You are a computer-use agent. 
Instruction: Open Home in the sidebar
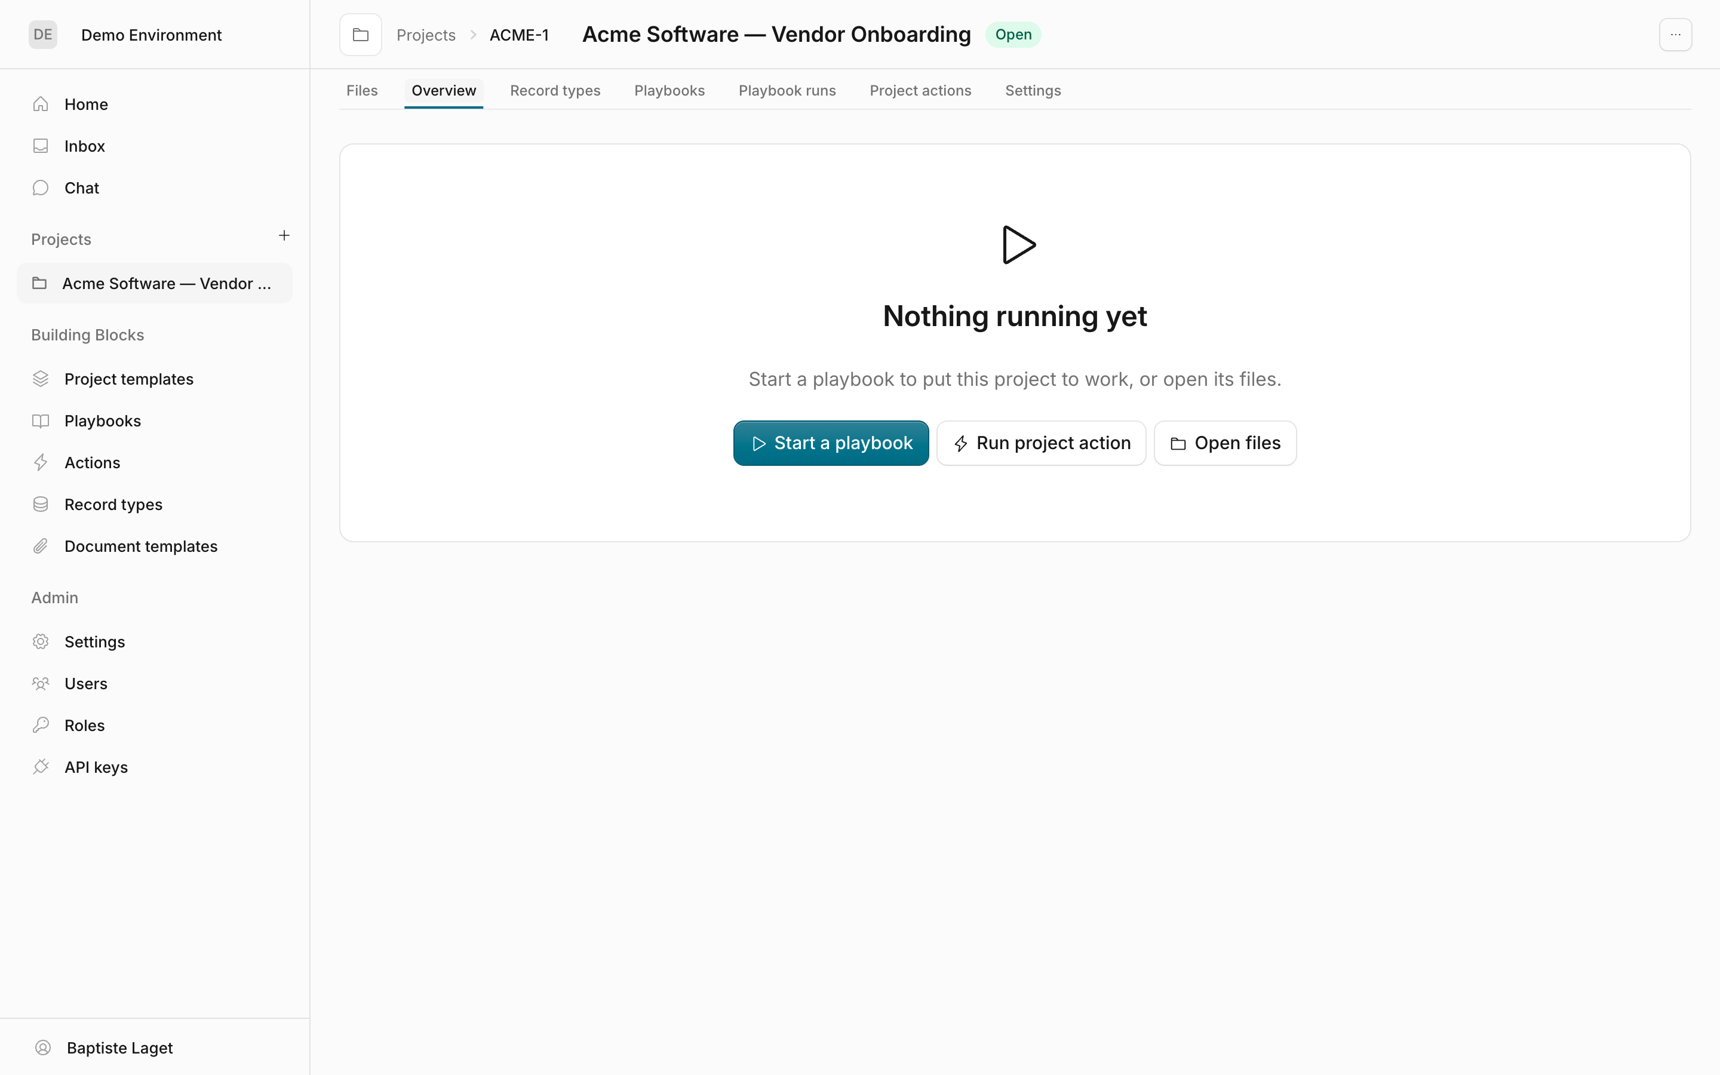coord(154,104)
